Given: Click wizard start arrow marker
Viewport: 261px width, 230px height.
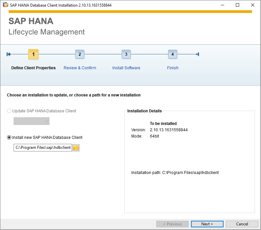Looking at the screenshot, I should pyautogui.click(x=9, y=54).
